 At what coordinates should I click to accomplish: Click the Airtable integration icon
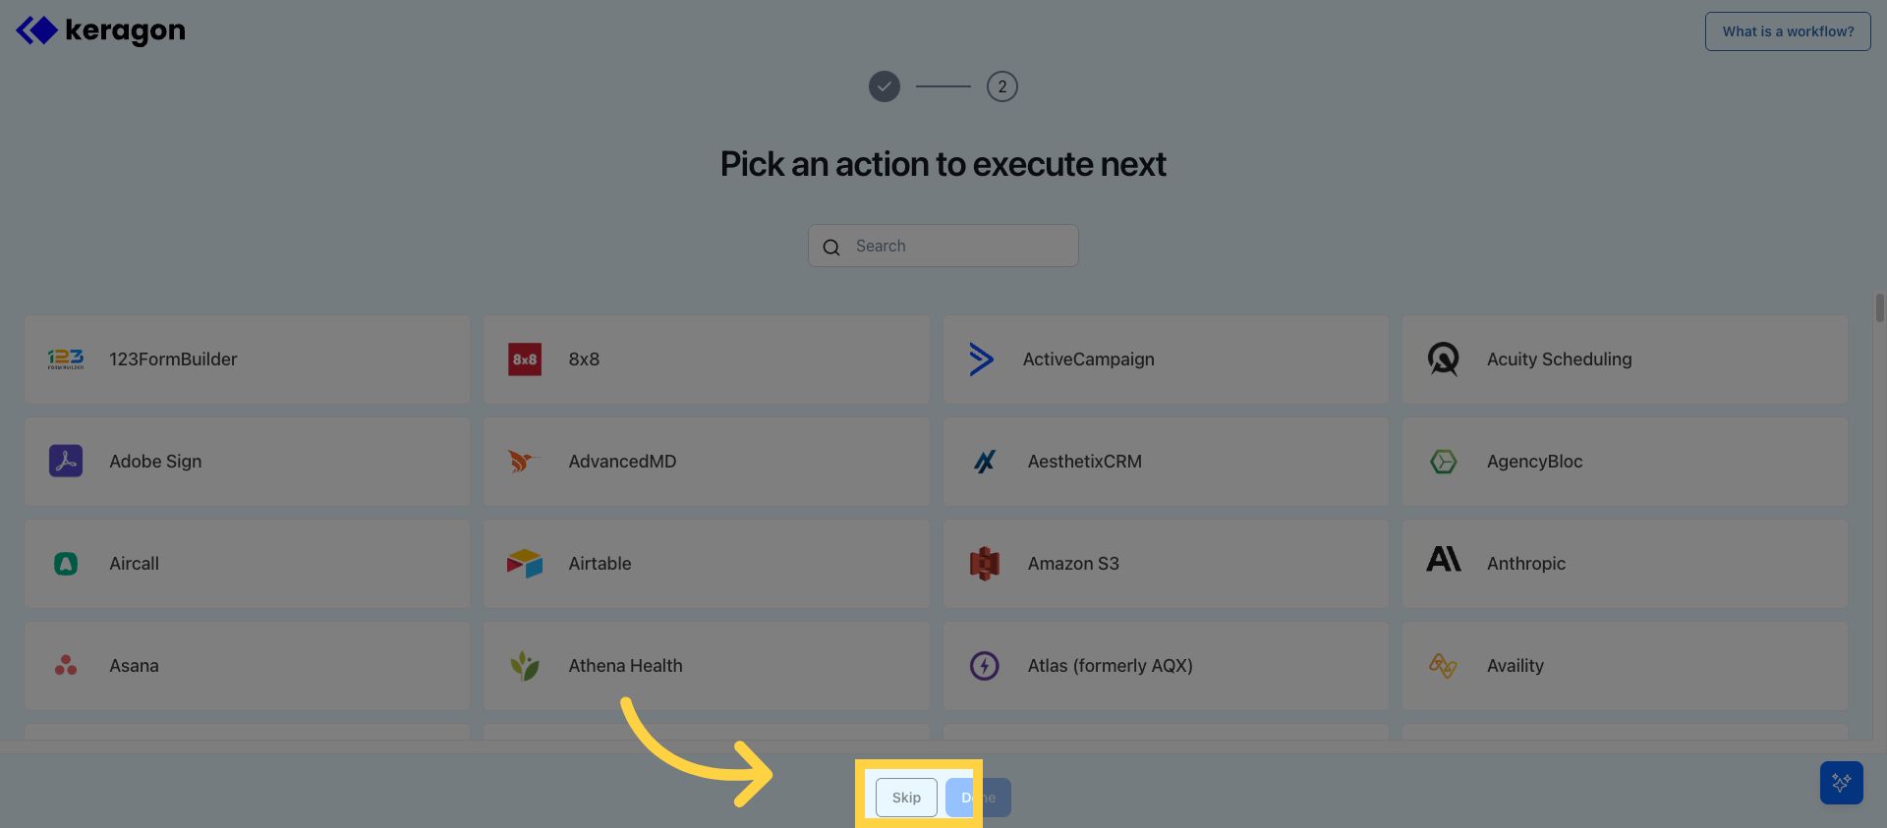click(x=525, y=564)
